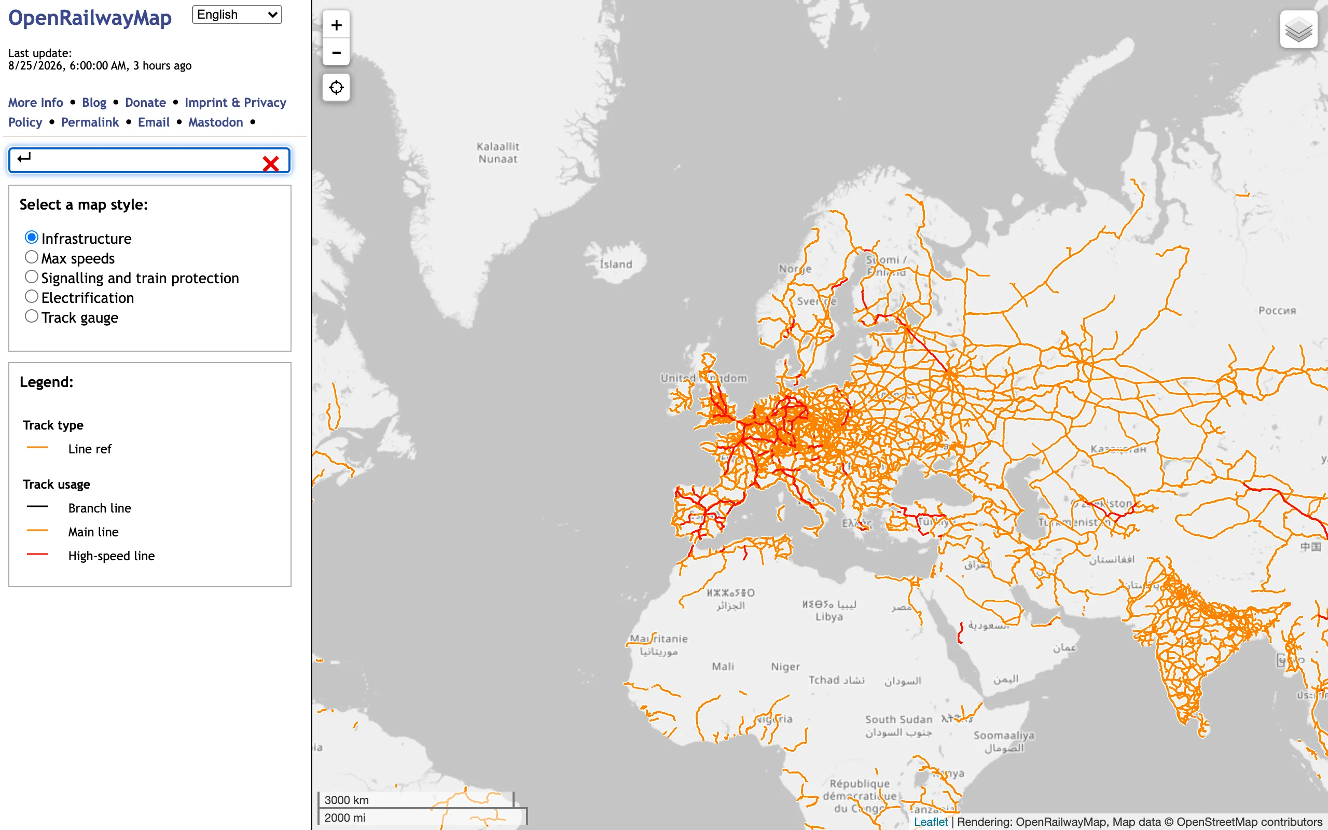Screen dimensions: 1328x830
Task: Pick the Track gauge map style
Action: point(31,317)
